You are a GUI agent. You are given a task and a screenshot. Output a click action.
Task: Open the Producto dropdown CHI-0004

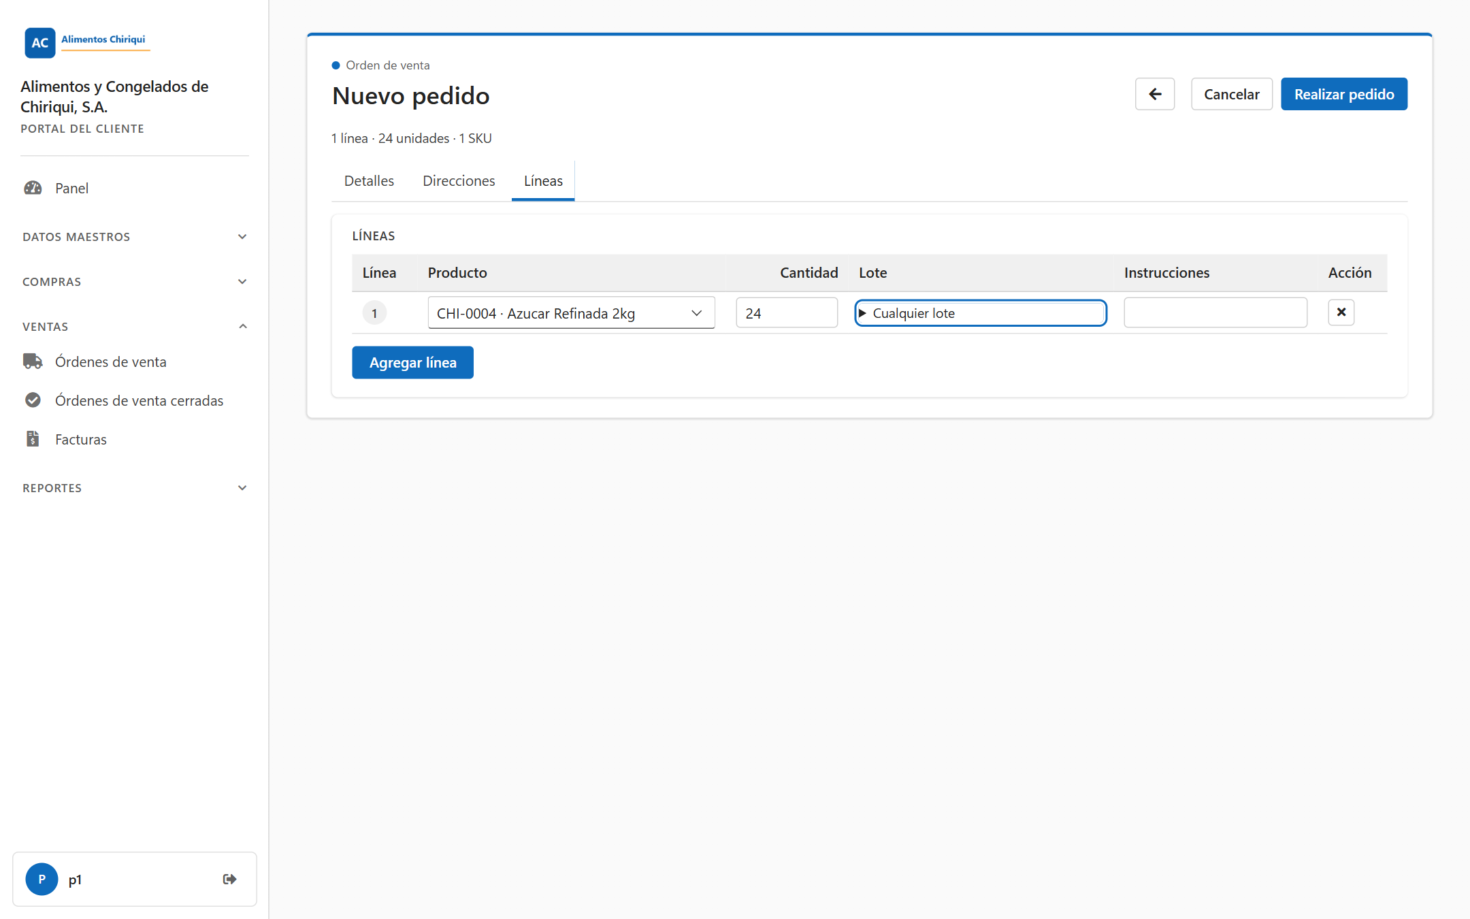pyautogui.click(x=571, y=313)
